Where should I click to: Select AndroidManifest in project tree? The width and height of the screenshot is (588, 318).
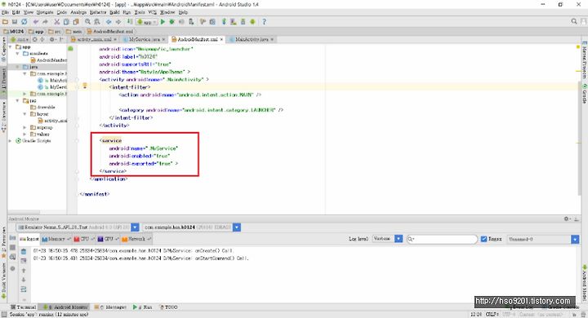49,60
